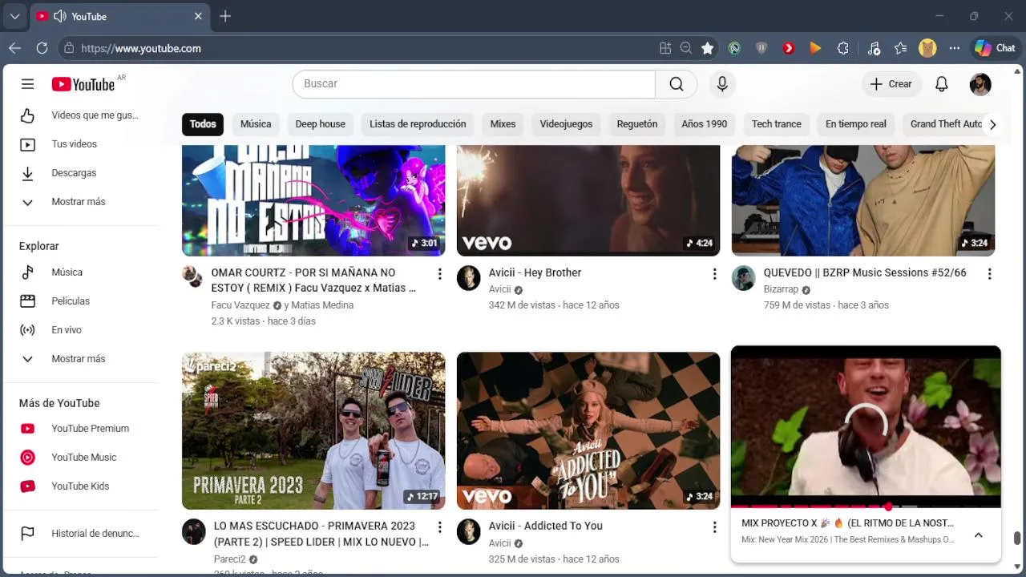Open the browser favorites list icon
The width and height of the screenshot is (1026, 577).
[900, 48]
